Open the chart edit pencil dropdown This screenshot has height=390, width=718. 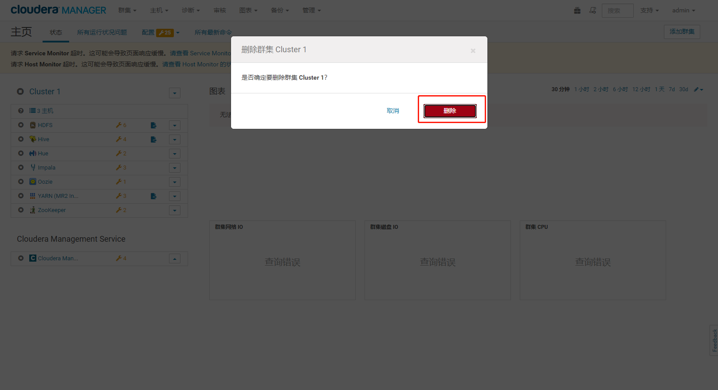[698, 89]
